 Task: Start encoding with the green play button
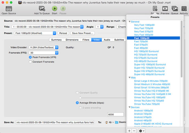pos(55,9)
